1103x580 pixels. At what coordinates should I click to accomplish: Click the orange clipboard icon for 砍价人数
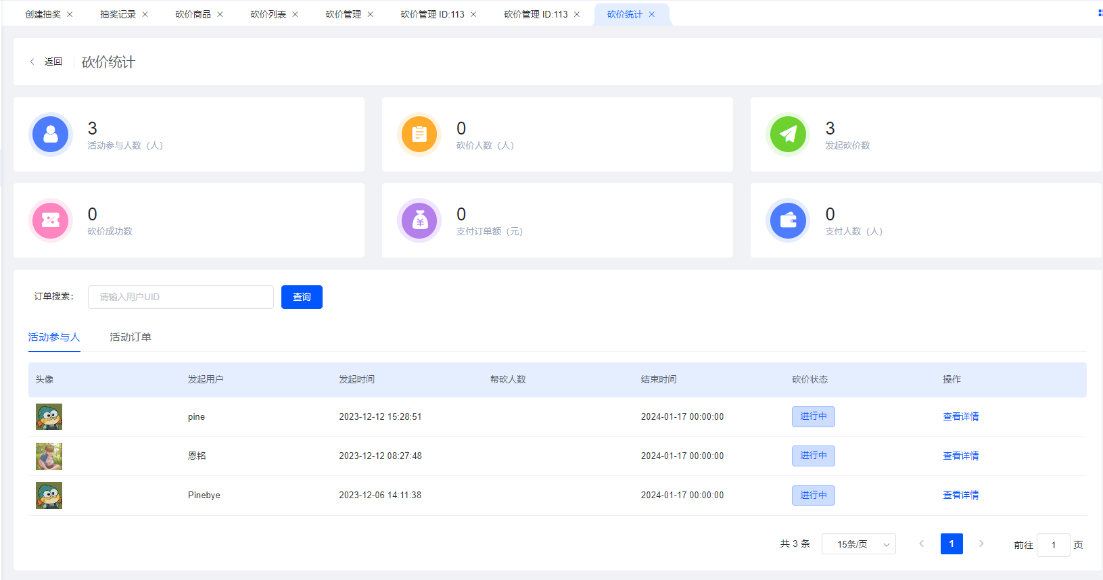coord(419,135)
